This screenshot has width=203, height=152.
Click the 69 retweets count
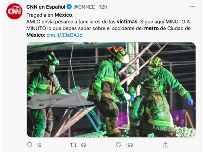(84, 145)
